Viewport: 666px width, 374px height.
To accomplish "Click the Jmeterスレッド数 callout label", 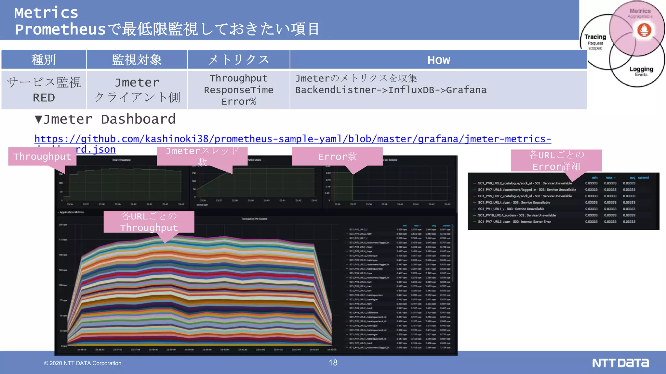I will (x=202, y=156).
